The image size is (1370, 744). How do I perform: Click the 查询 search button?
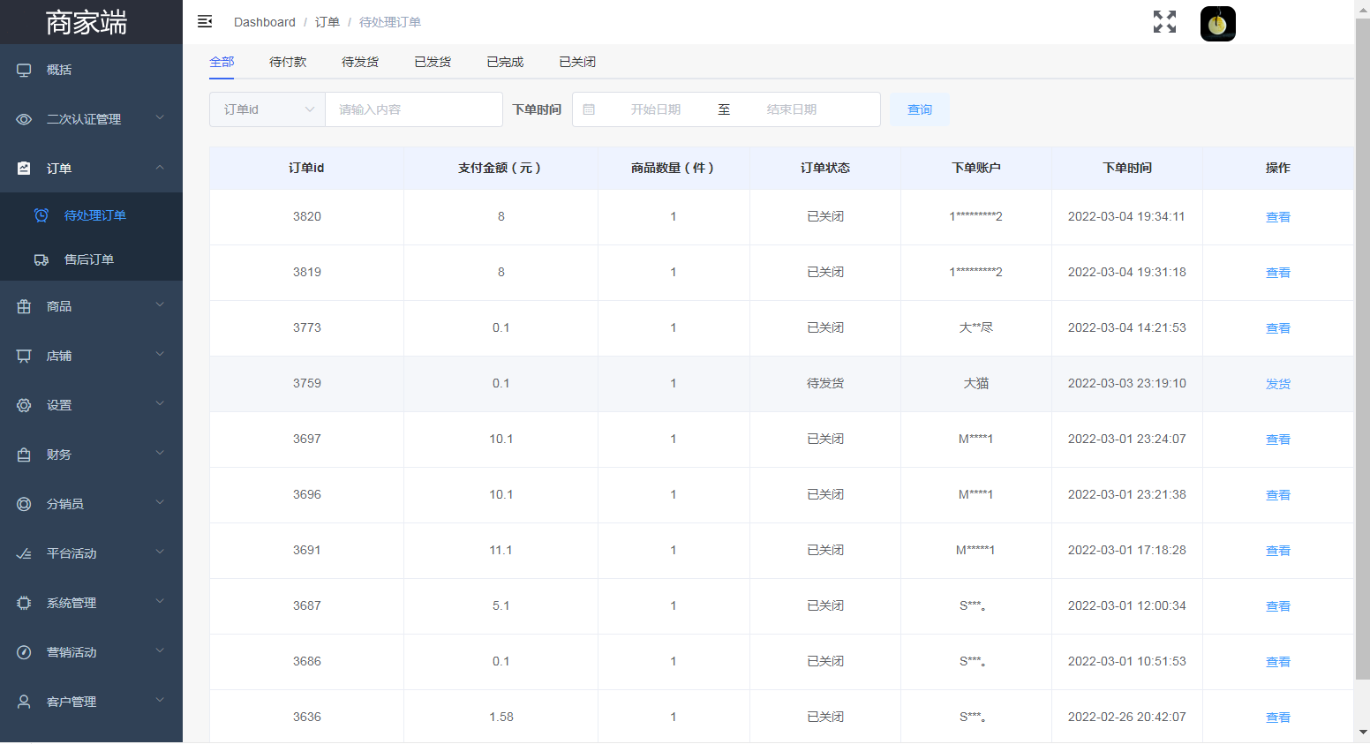click(920, 109)
